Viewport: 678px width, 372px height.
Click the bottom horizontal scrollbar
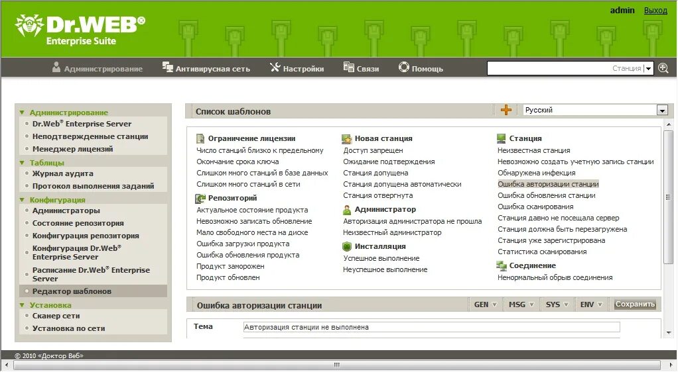[x=337, y=365]
